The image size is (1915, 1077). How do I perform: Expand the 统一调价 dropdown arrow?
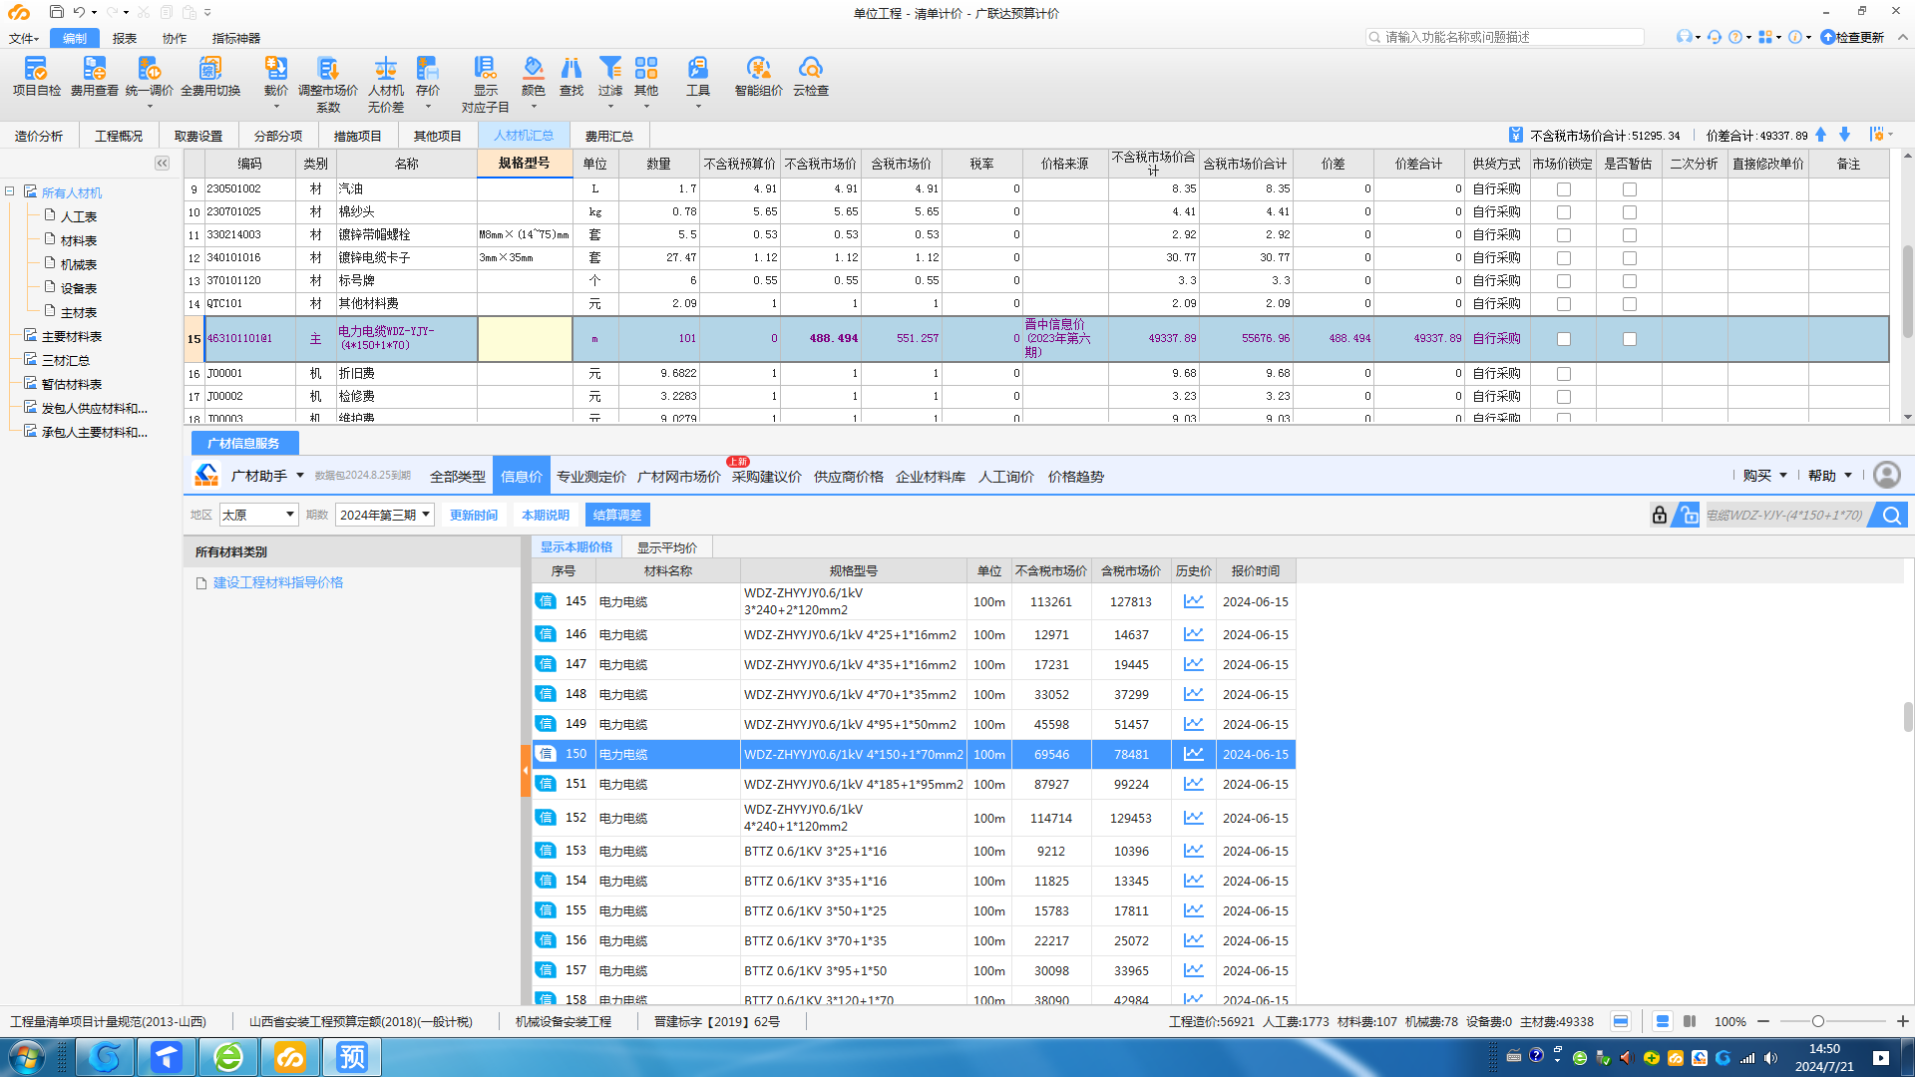click(x=150, y=107)
